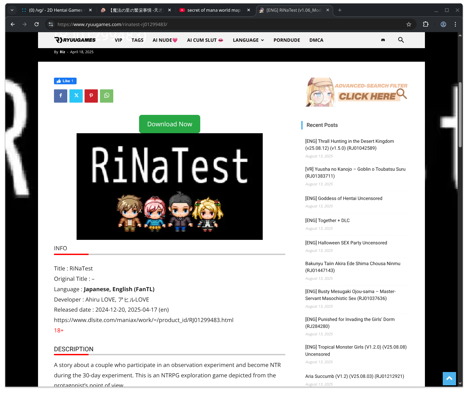Image resolution: width=468 pixels, height=397 pixels.
Task: Click the RYUUGAMES logo
Action: pyautogui.click(x=75, y=40)
